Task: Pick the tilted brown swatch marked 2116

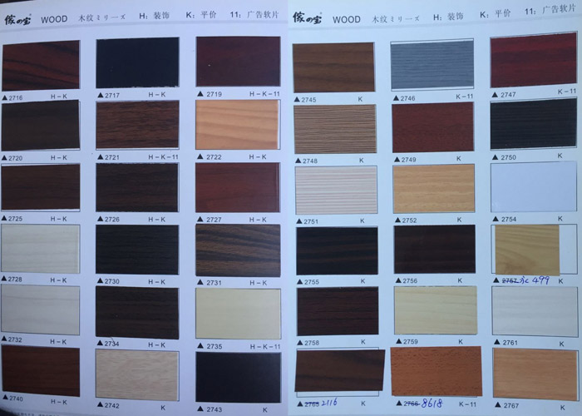Action: (x=339, y=371)
